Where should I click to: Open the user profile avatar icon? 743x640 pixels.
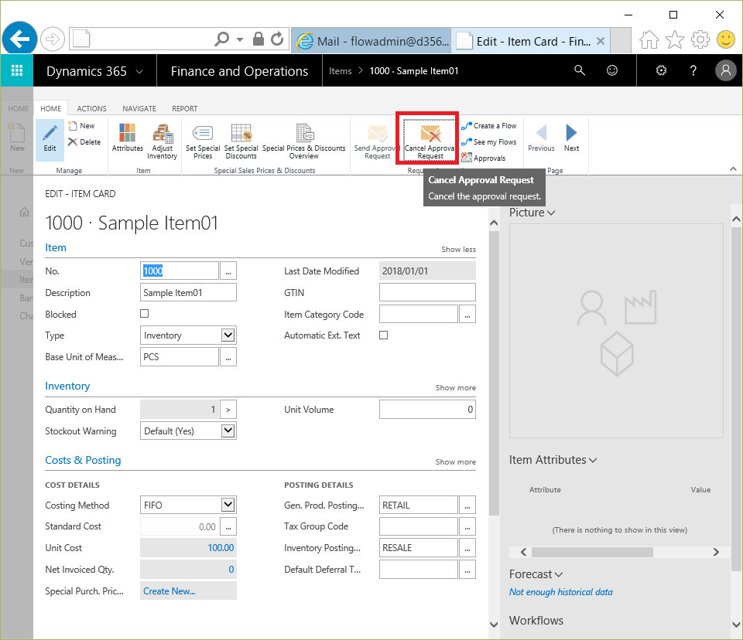click(725, 70)
